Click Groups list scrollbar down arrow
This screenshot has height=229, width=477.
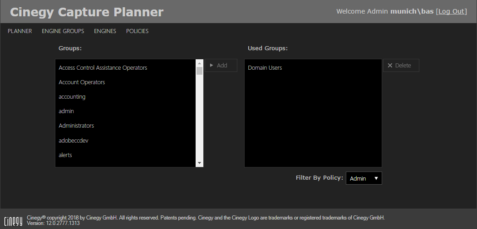[x=200, y=163]
